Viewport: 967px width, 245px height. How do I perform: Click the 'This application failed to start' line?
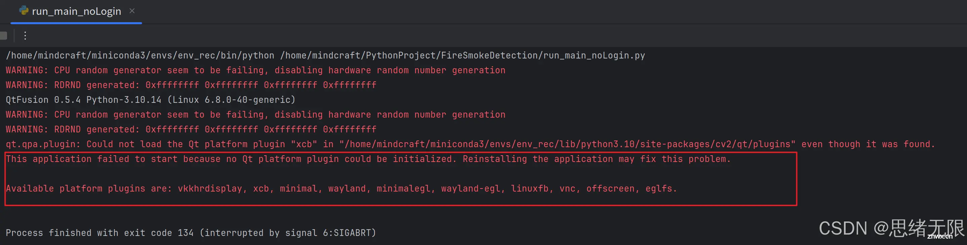(x=368, y=159)
